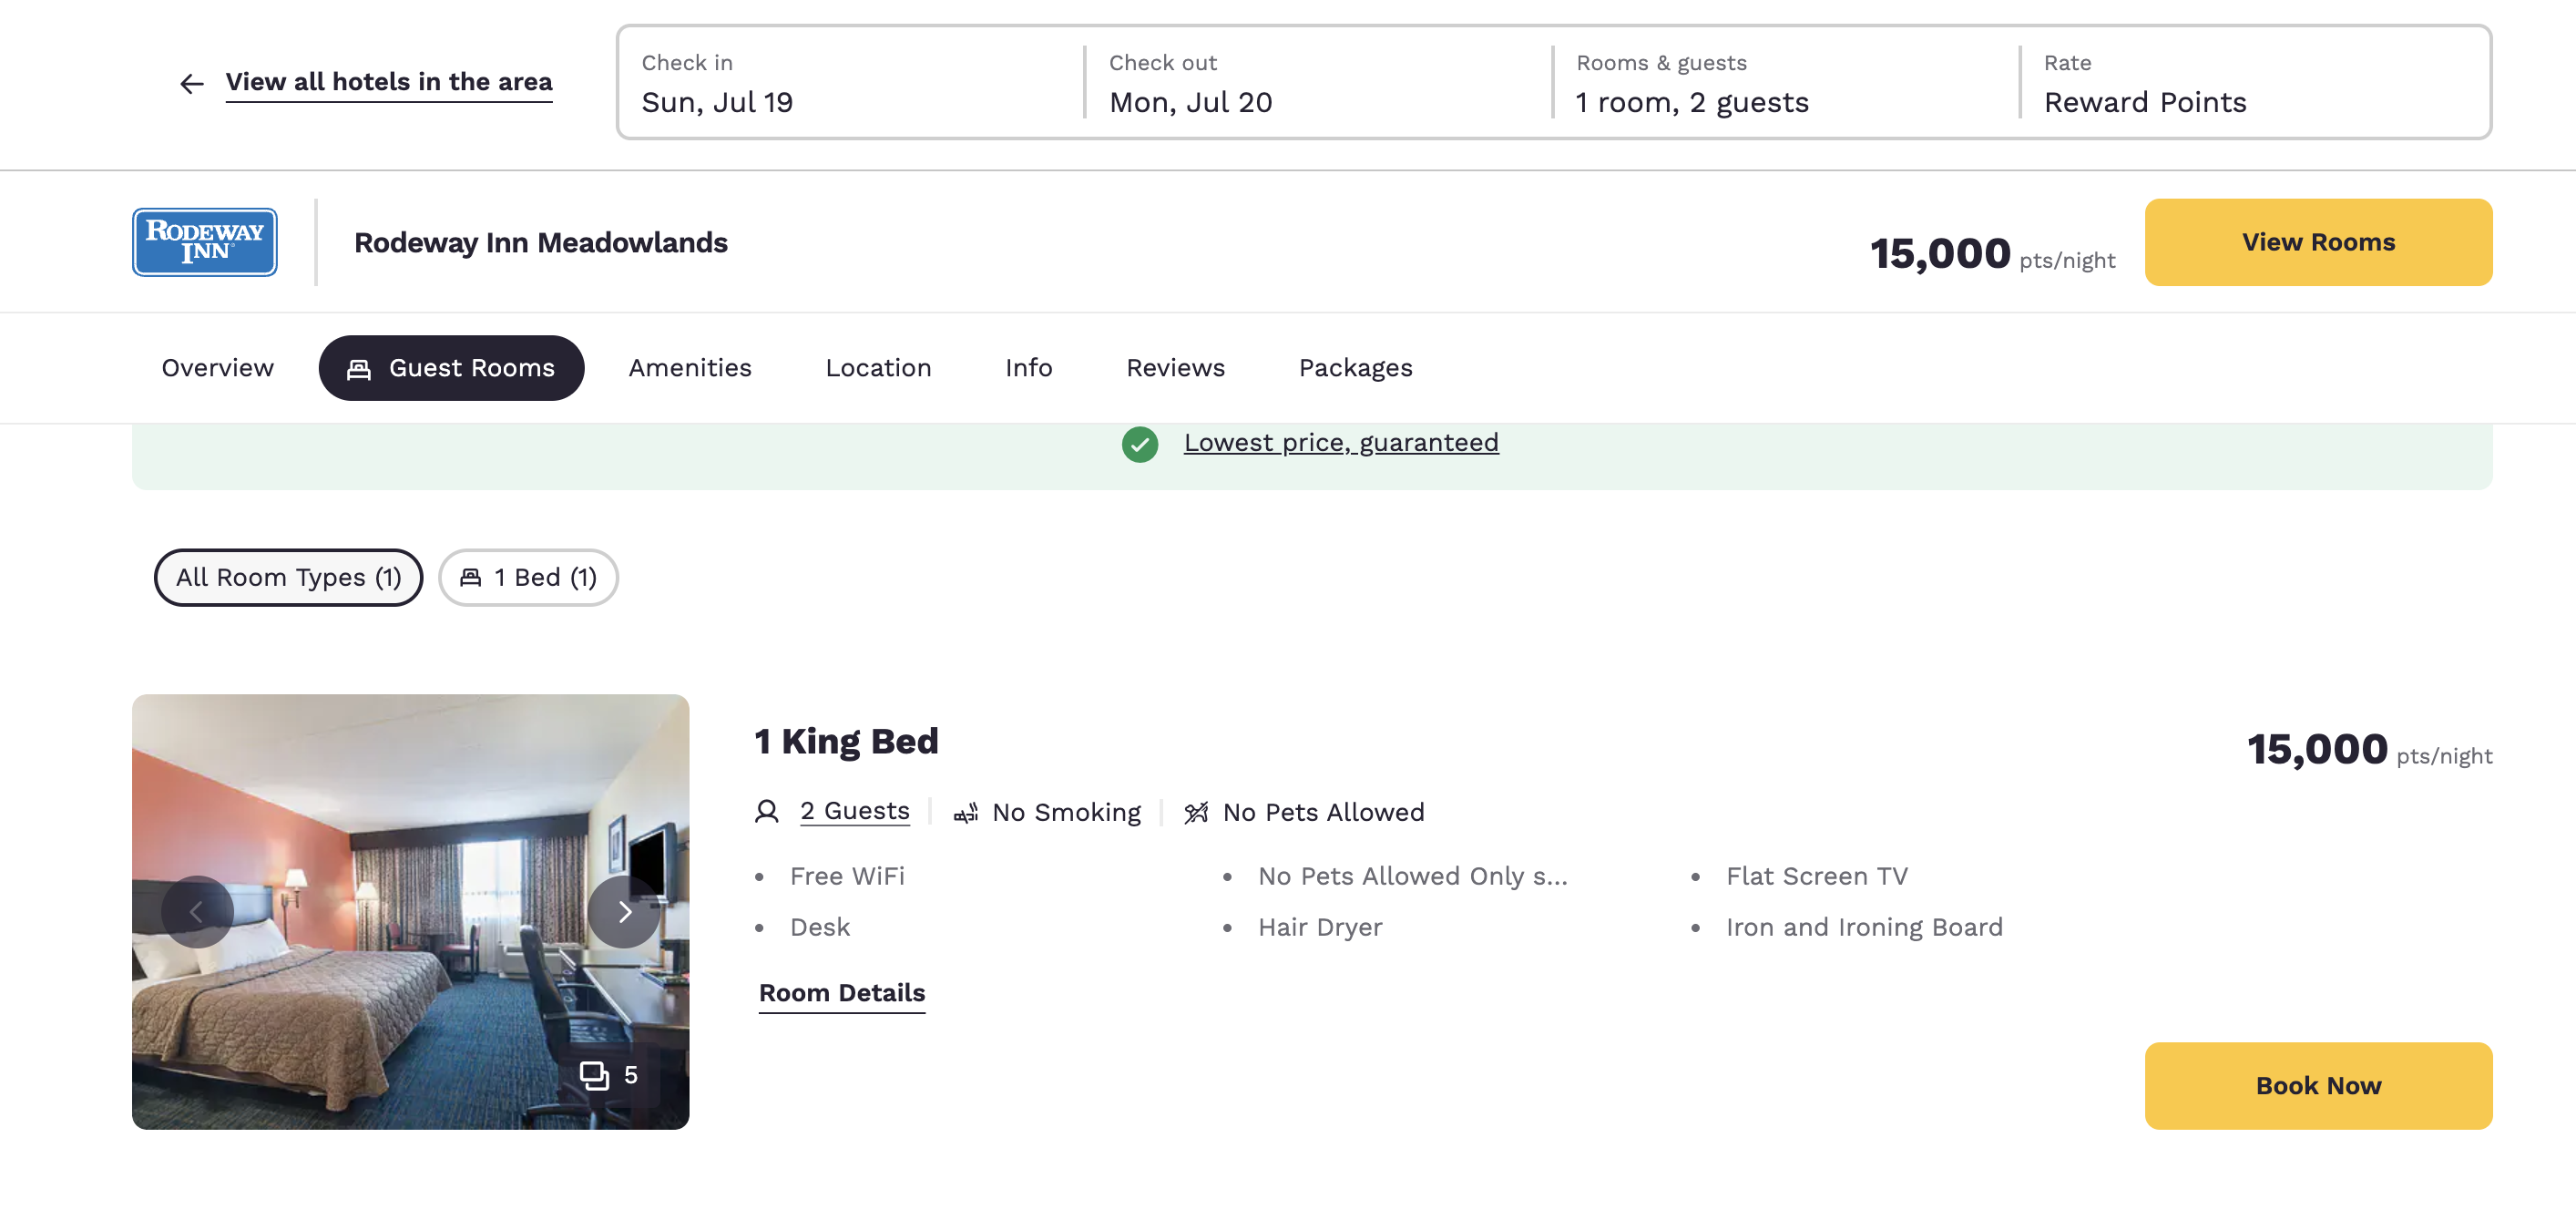This screenshot has height=1230, width=2576.
Task: Advance the room photo carousel with right arrow
Action: [624, 911]
